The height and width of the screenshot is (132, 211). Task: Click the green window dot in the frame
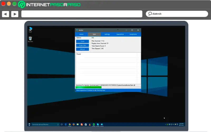(15, 4)
